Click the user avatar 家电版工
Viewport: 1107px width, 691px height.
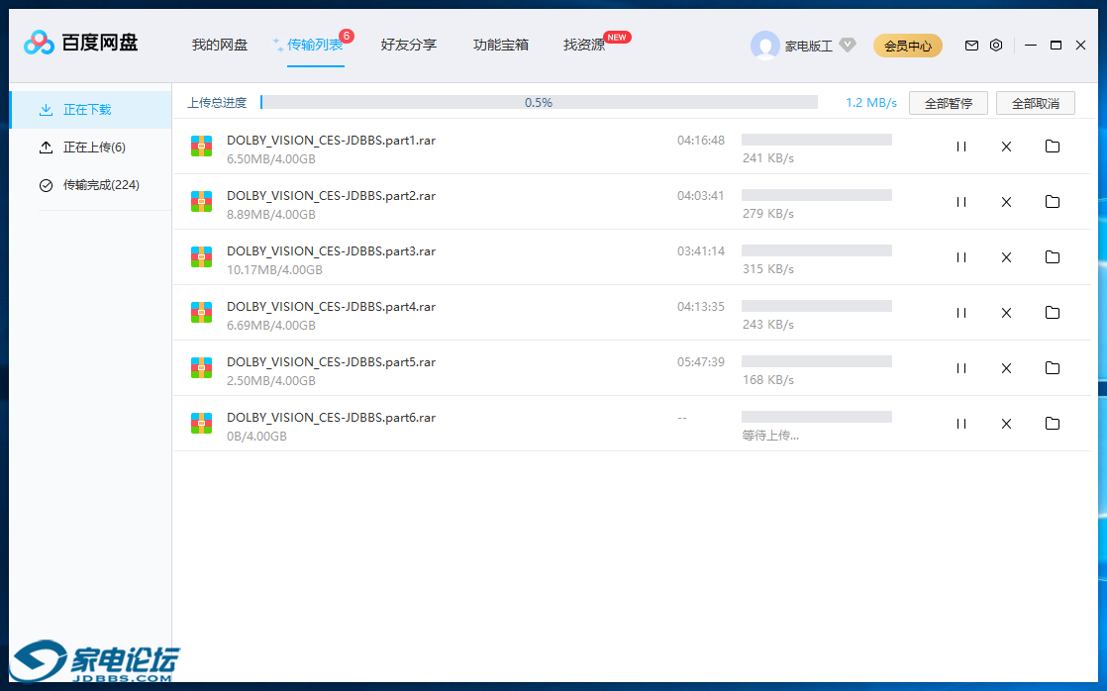pos(765,46)
